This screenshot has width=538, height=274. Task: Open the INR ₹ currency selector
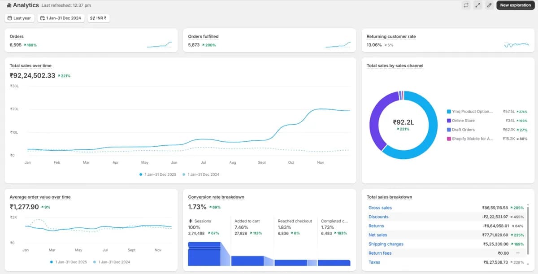[99, 18]
